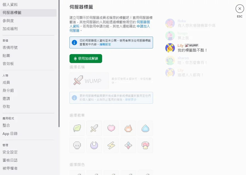Pick the water droplet badge
246x175 pixels.
pos(145,128)
